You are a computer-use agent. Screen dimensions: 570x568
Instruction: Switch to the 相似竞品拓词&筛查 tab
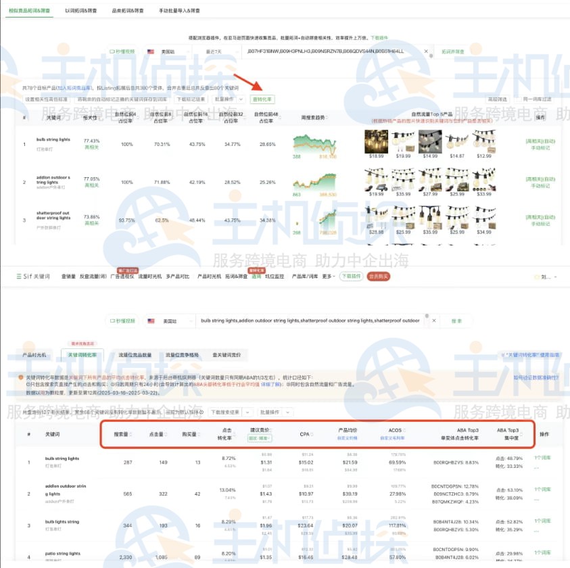pos(29,11)
